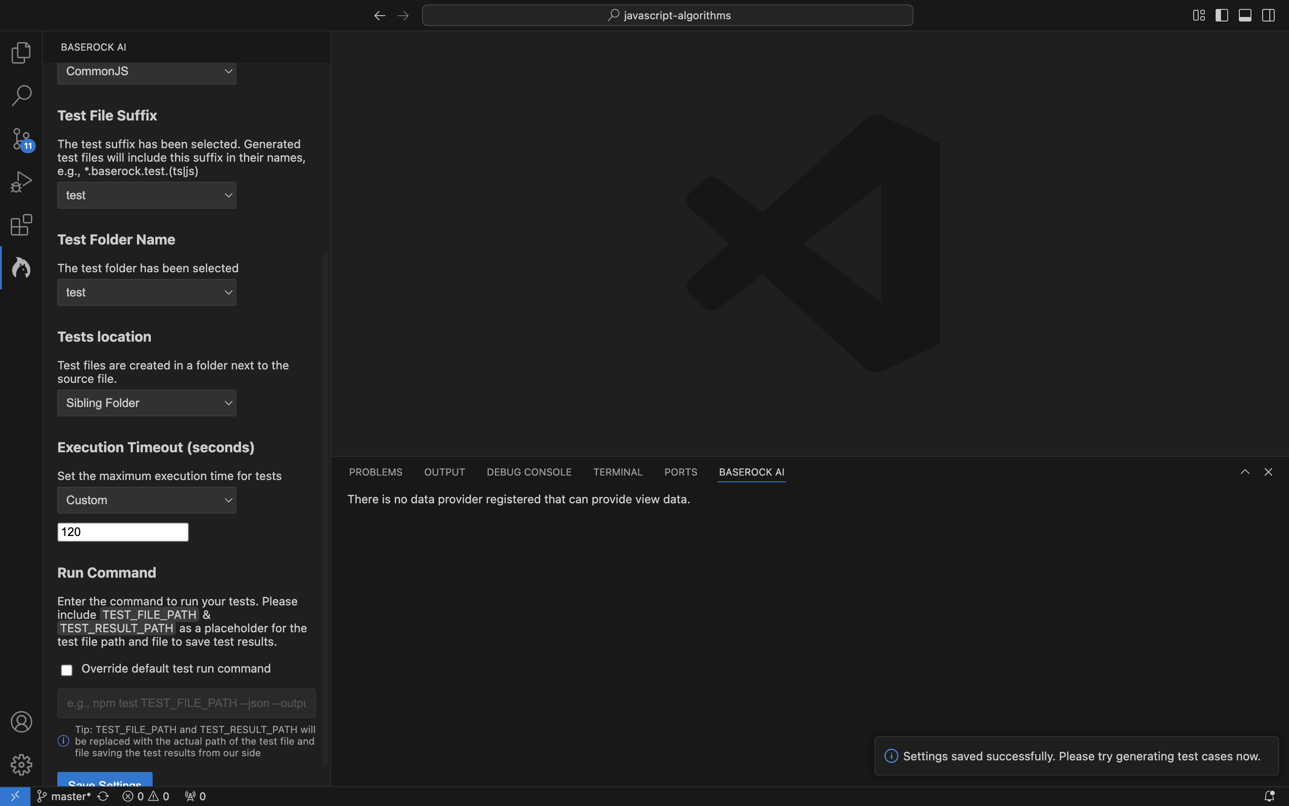Image resolution: width=1289 pixels, height=806 pixels.
Task: Open the Accounts icon in activity bar
Action: coord(21,722)
